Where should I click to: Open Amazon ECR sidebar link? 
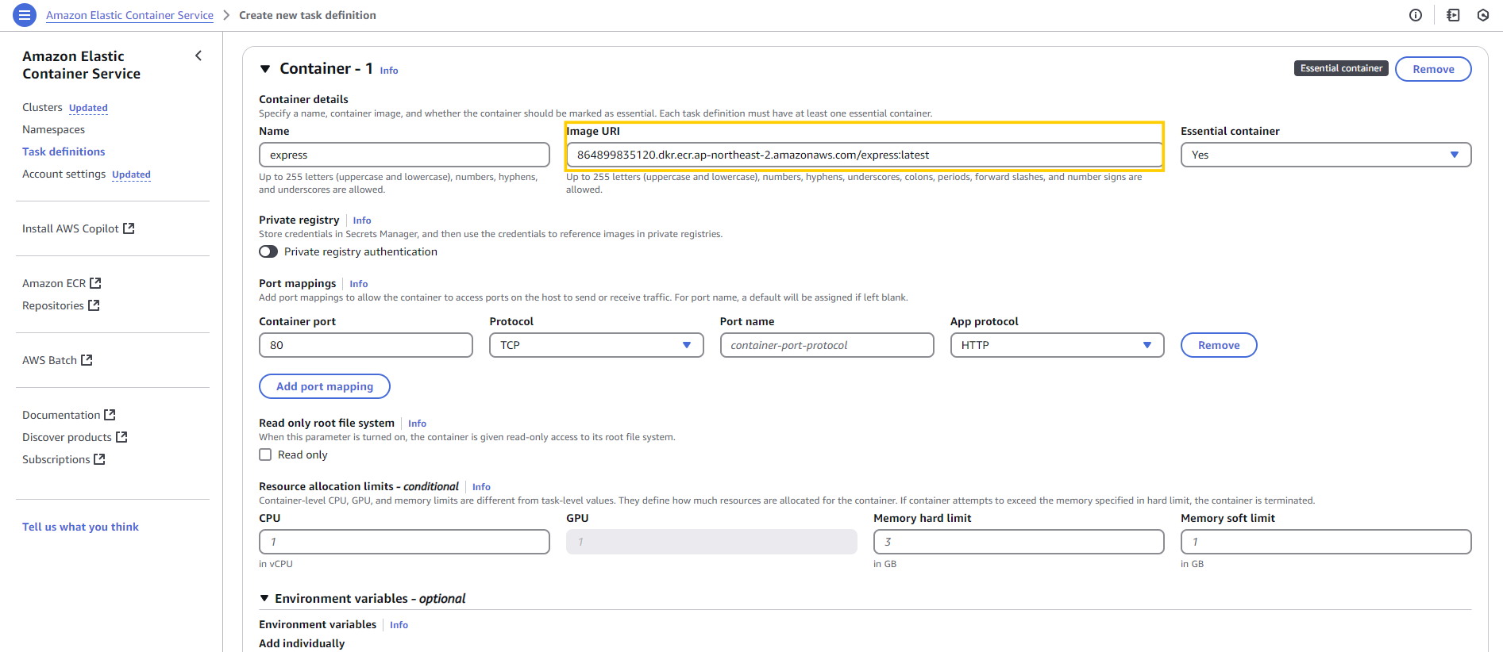(x=54, y=283)
